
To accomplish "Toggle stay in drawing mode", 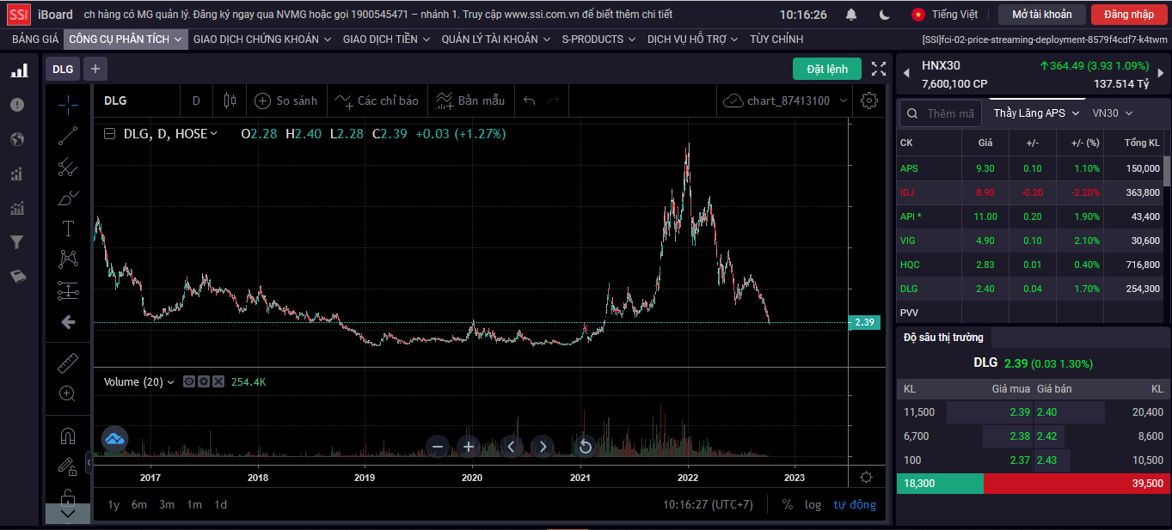I will coord(68,466).
